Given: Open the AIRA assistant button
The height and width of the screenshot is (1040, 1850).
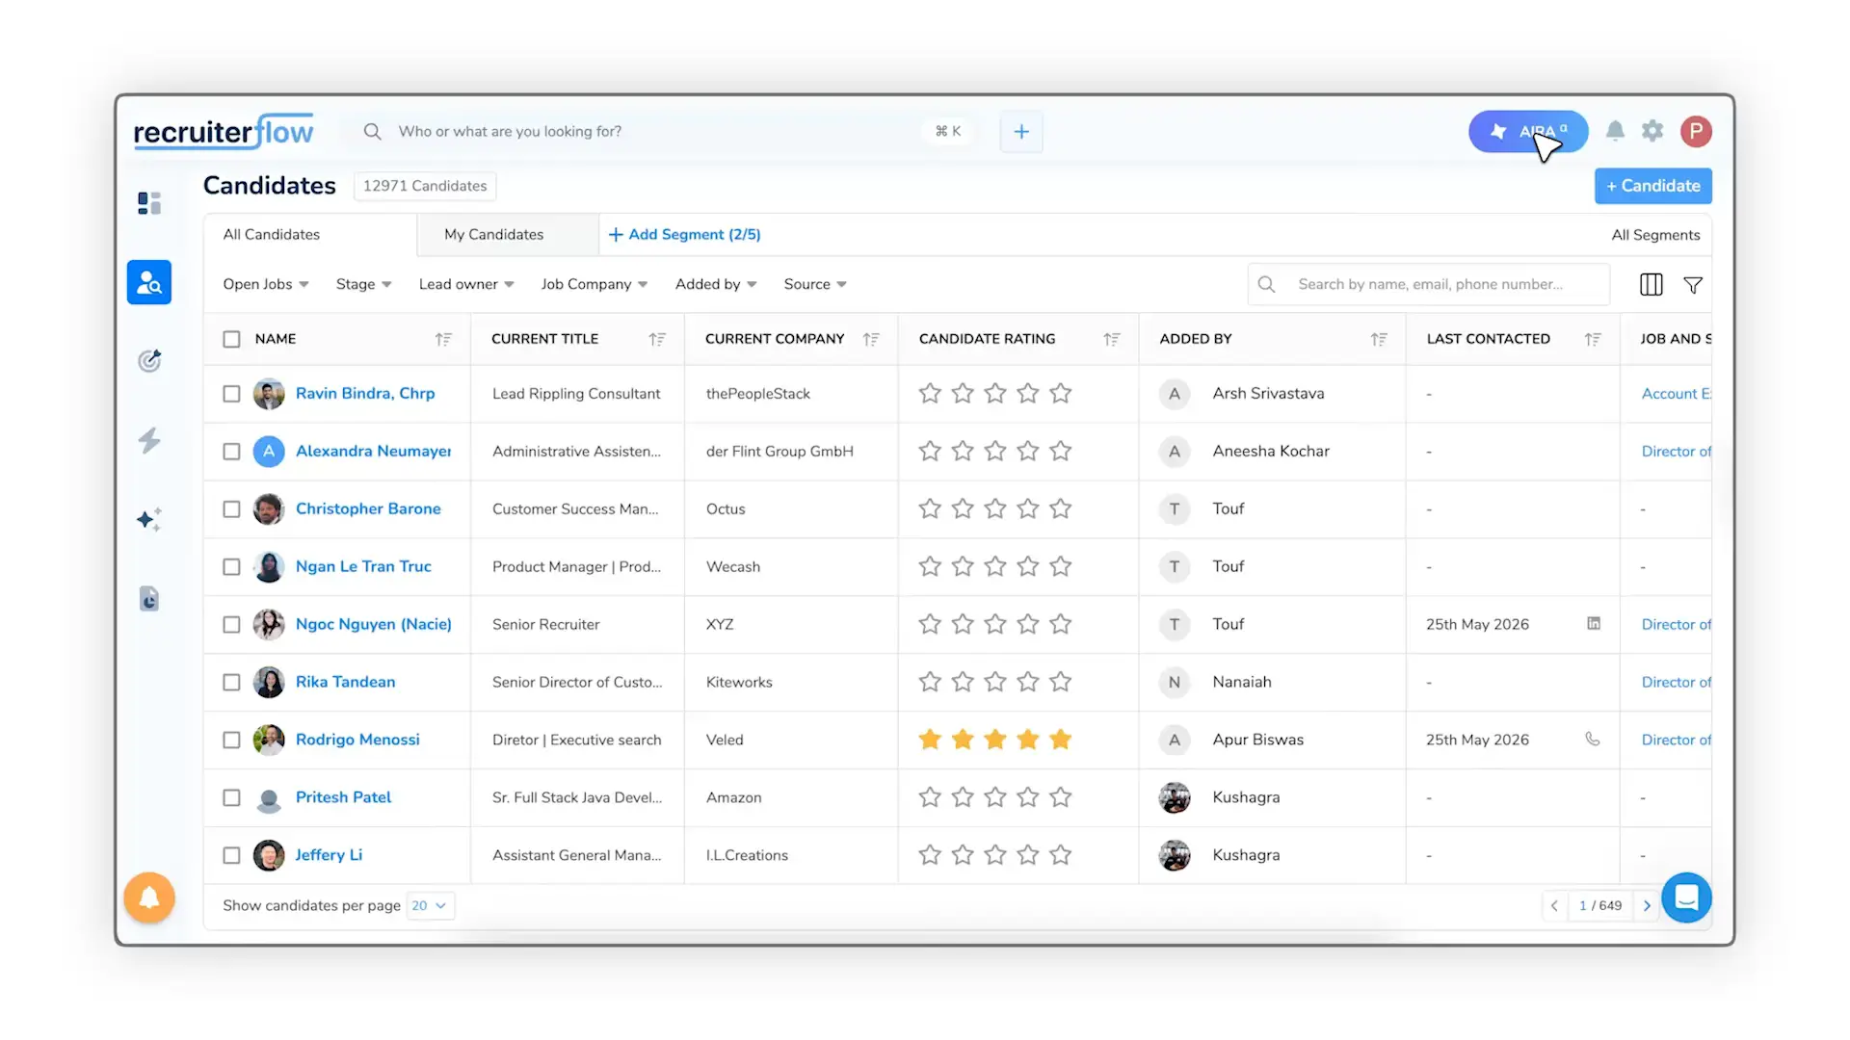Looking at the screenshot, I should (x=1527, y=131).
